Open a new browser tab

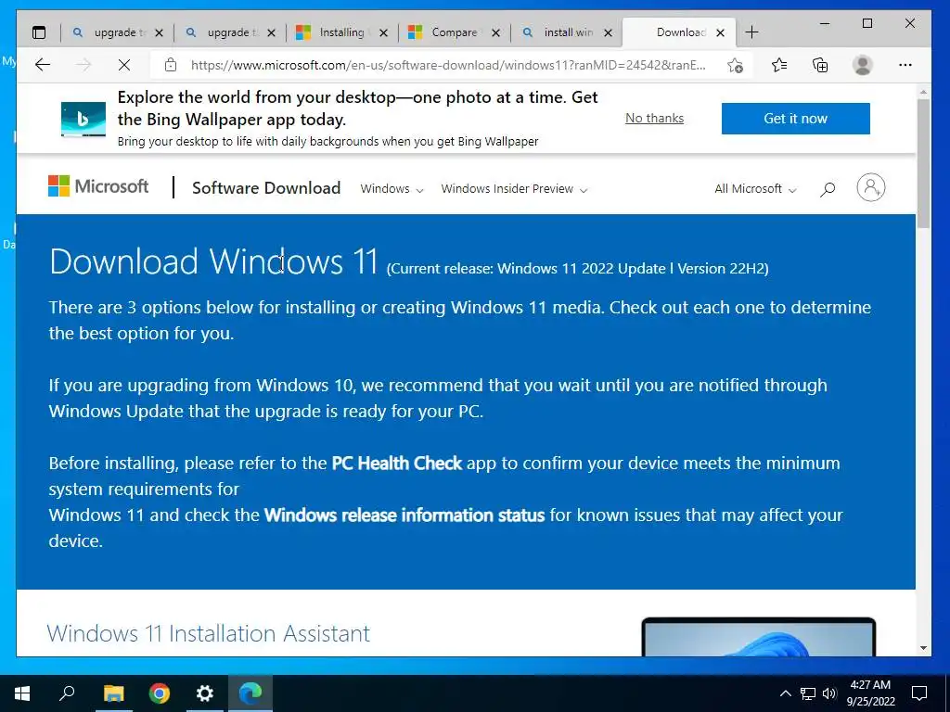tap(751, 32)
